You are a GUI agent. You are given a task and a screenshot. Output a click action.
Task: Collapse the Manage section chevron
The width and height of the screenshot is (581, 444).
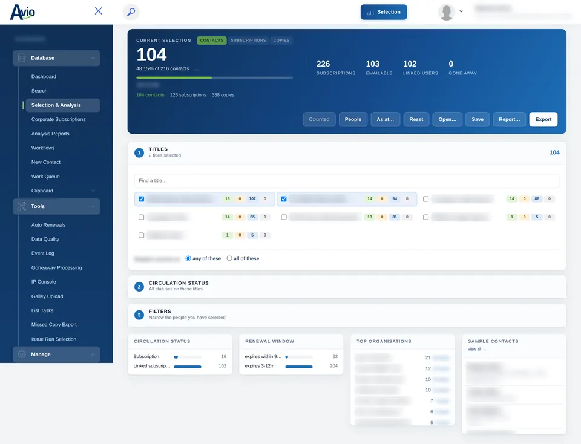[x=93, y=354]
